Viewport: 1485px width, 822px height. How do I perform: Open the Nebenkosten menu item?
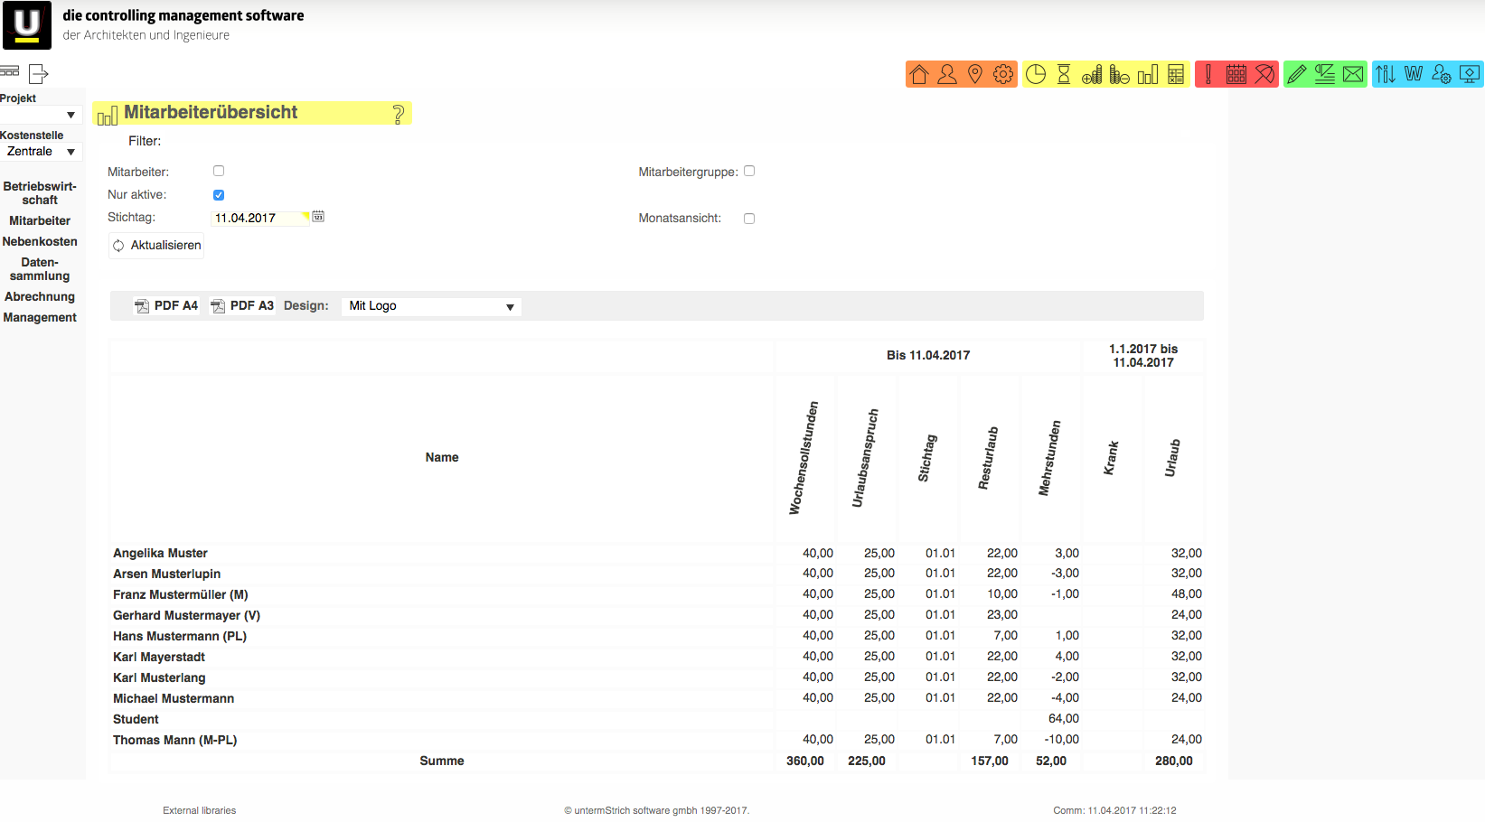click(40, 241)
